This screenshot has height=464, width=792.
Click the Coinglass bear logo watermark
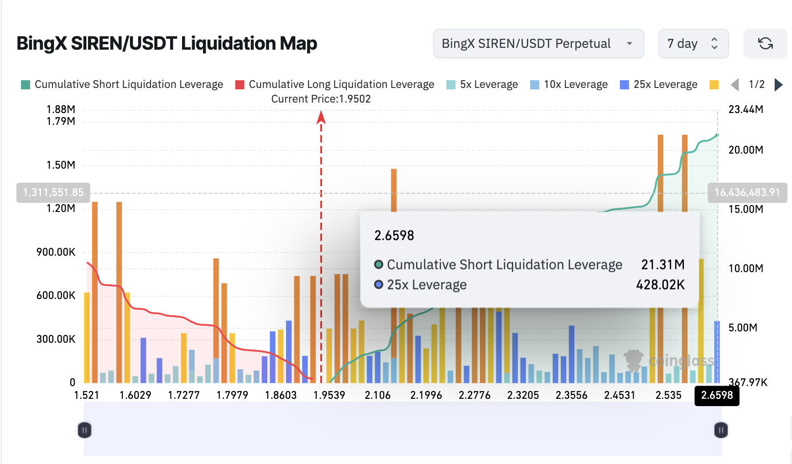[634, 360]
